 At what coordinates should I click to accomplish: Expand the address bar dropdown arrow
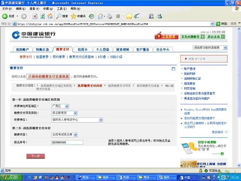click(x=212, y=24)
